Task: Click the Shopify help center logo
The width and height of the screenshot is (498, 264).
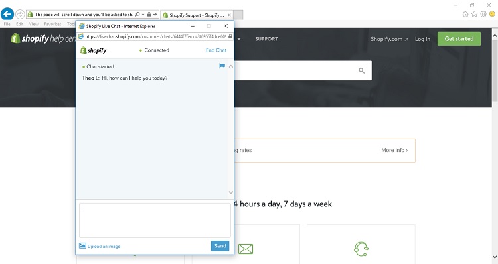Action: 43,38
